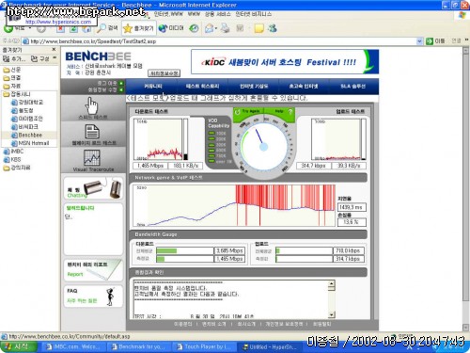Click the FAQ panel link
The height and width of the screenshot is (353, 470).
(93, 296)
